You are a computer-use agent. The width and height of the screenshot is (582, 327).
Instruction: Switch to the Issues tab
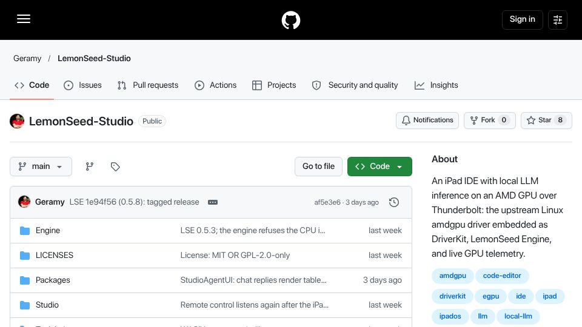(x=83, y=85)
